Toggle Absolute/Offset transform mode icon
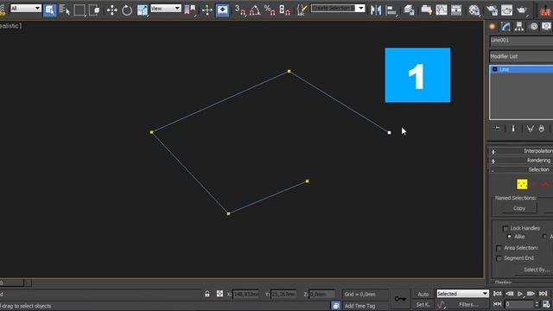Image resolution: width=553 pixels, height=311 pixels. click(219, 294)
